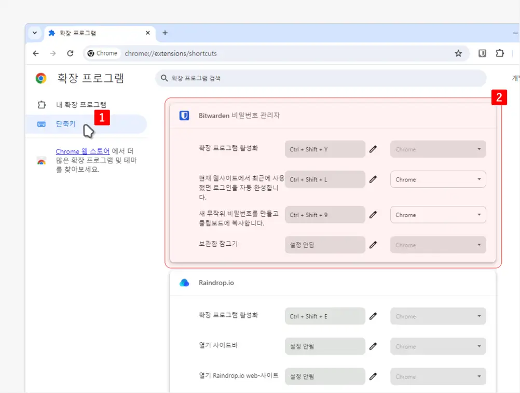520x393 pixels.
Task: Open the extensions puzzle icon in the toolbar
Action: [500, 53]
